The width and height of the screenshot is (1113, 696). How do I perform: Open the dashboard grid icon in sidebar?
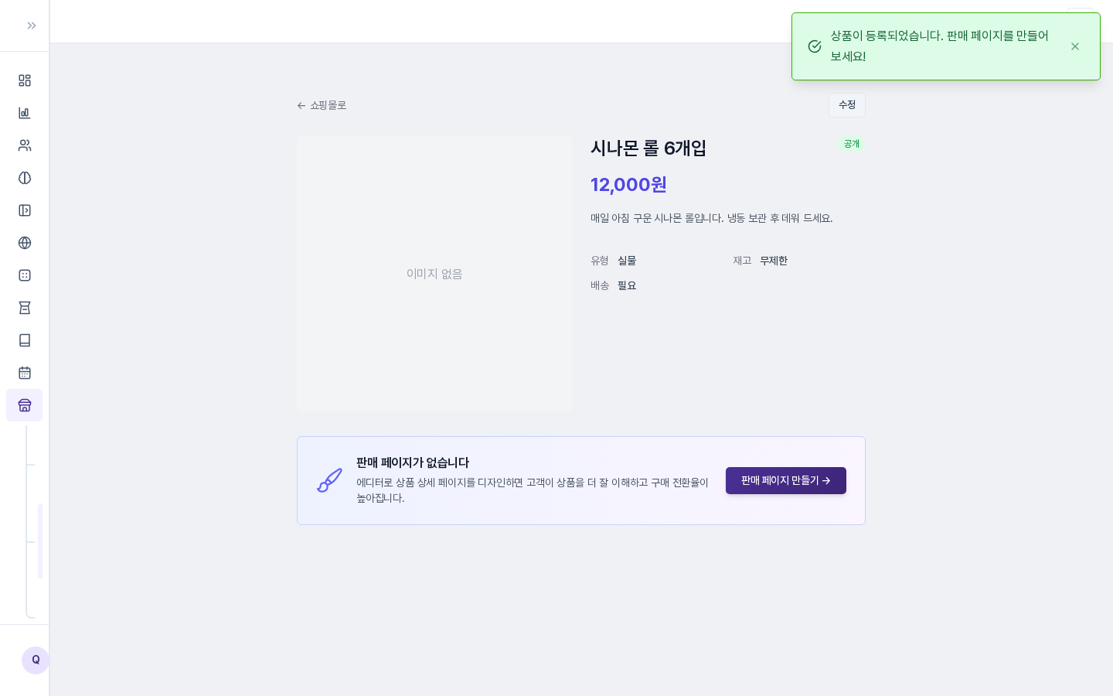coord(25,80)
